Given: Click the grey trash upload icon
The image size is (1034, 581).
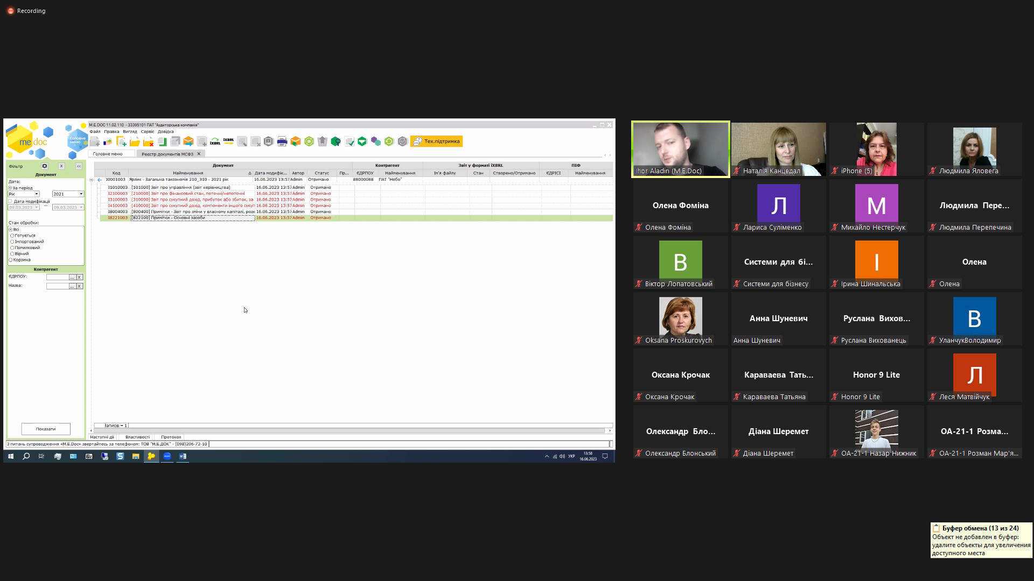Looking at the screenshot, I should pos(322,141).
